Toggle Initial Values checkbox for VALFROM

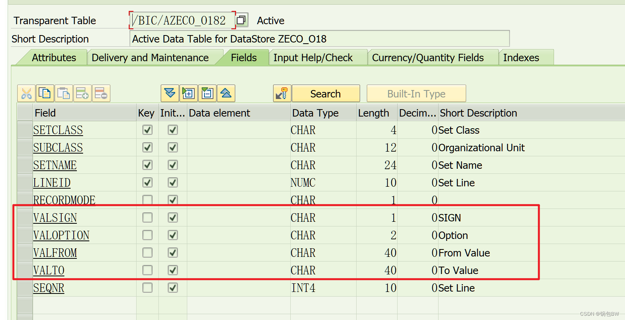[x=173, y=253]
